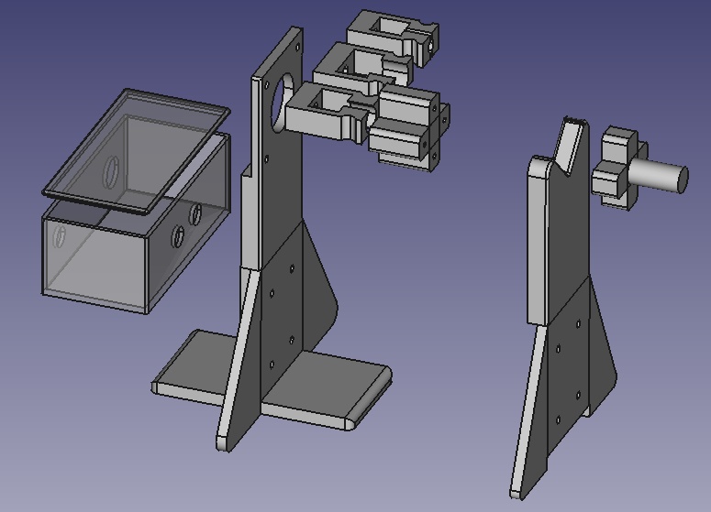The width and height of the screenshot is (711, 512).
Task: Select the cross-shaped connector block beside the clamps
Action: point(410,129)
